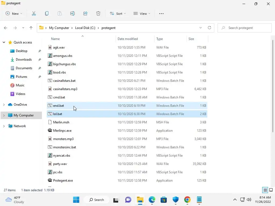Open the See more ellipsis menu
The image size is (275, 206).
pos(161,13)
